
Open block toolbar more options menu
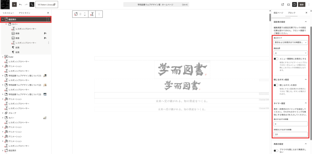(99, 14)
